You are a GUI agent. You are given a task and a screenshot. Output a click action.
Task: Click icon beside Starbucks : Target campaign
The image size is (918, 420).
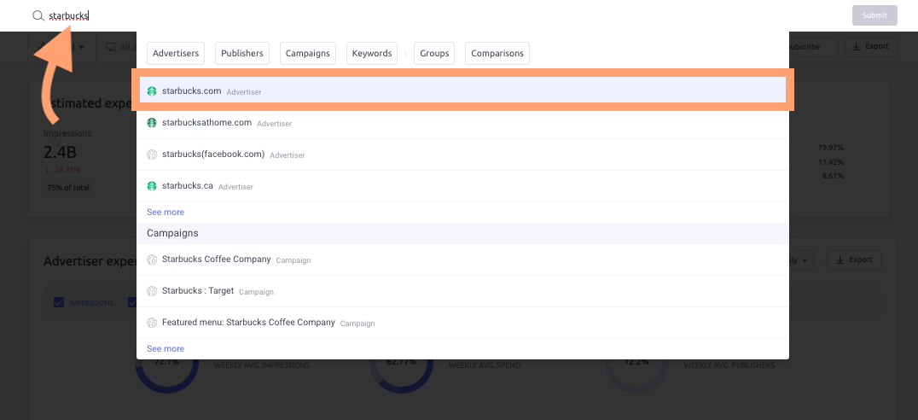(152, 291)
